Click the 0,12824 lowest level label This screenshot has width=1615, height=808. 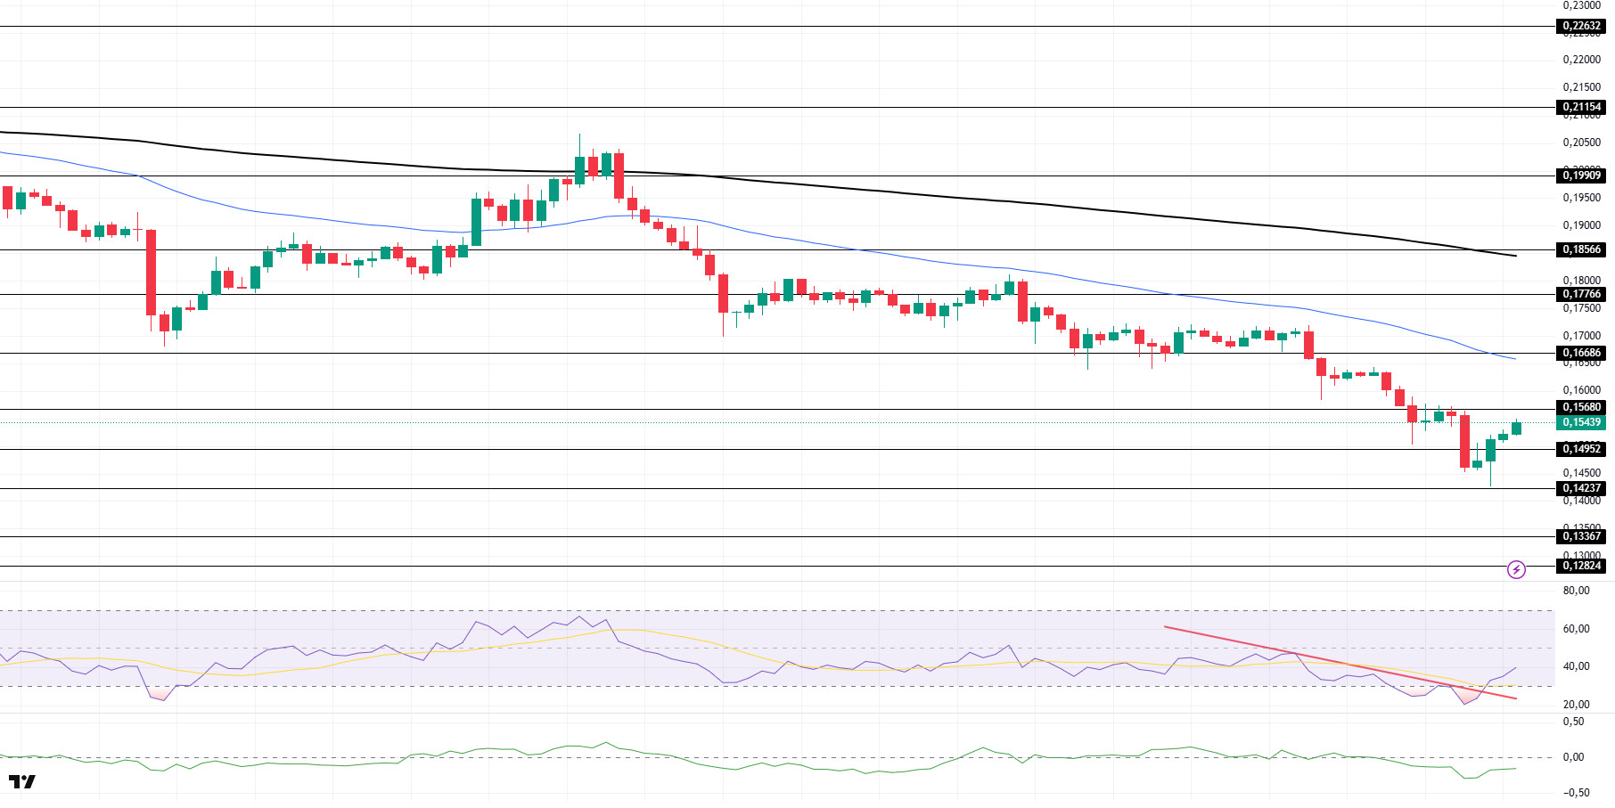click(x=1581, y=566)
